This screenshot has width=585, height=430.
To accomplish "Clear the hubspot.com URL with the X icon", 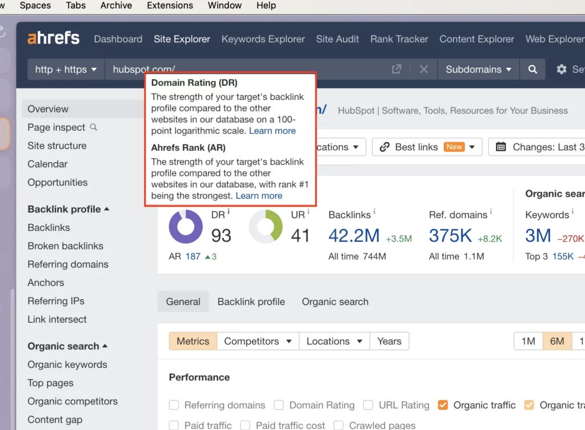I will coord(423,69).
